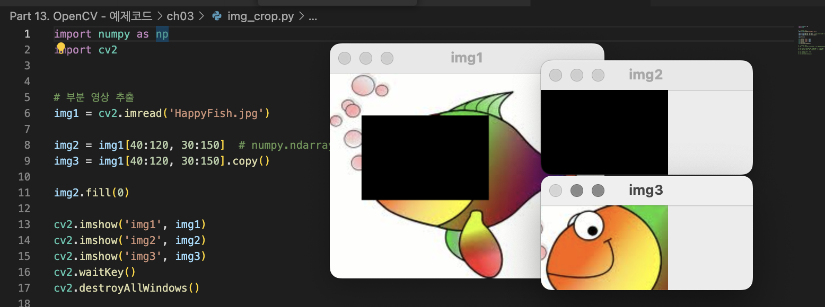Zoom the img3 window to full size
Screen dimensions: 825x307
598,191
